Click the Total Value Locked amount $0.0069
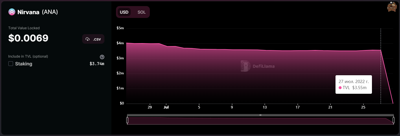The height and width of the screenshot is (136, 400). tap(28, 38)
